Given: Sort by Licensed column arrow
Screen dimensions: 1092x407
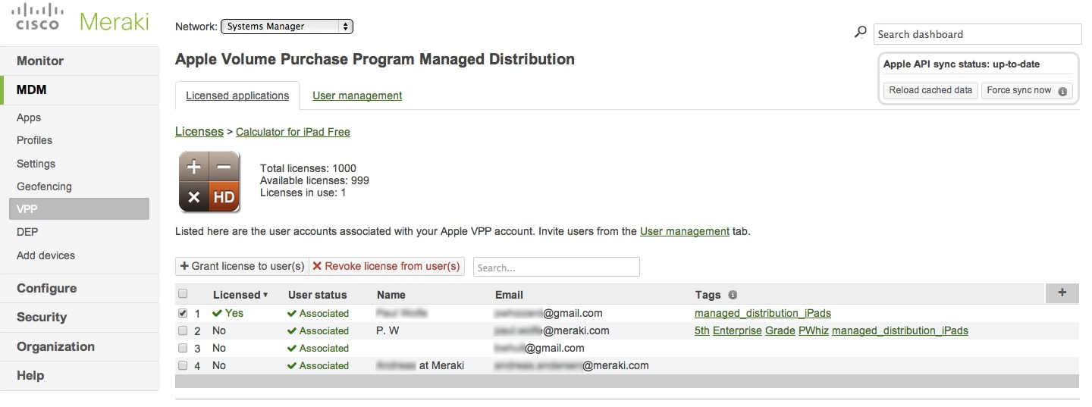Looking at the screenshot, I should click(x=265, y=295).
